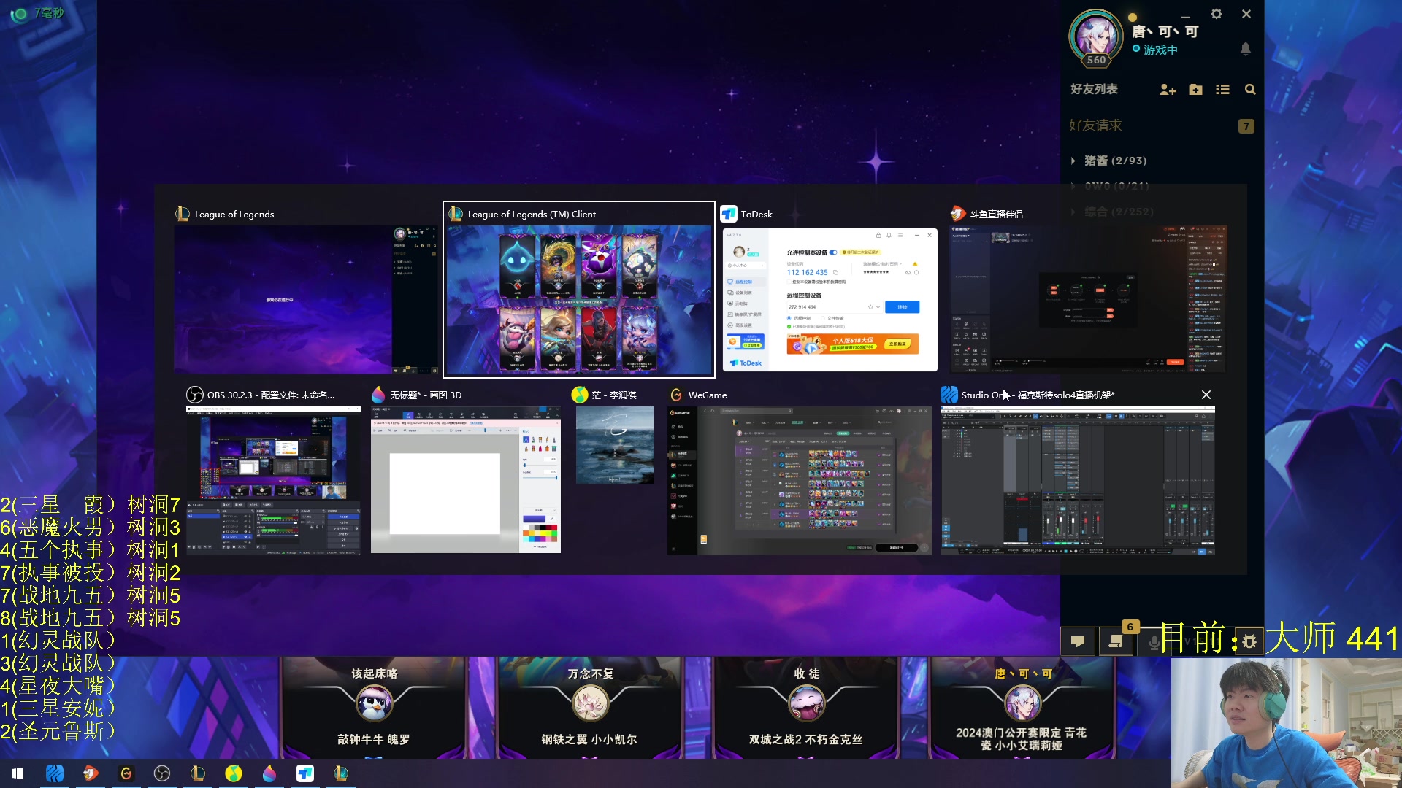Click the friends list search icon

point(1250,90)
